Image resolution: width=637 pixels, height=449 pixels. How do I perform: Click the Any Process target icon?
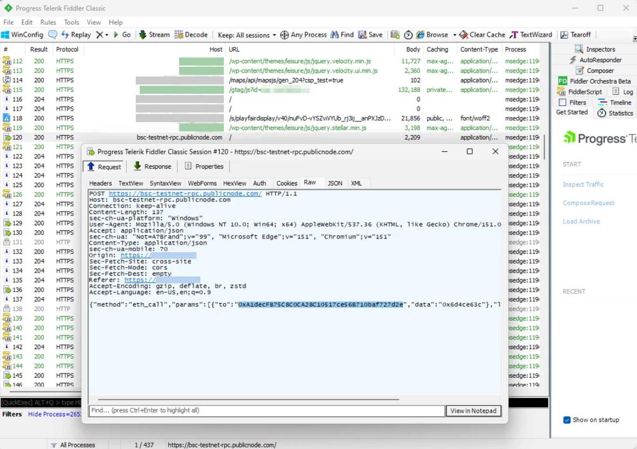(284, 35)
